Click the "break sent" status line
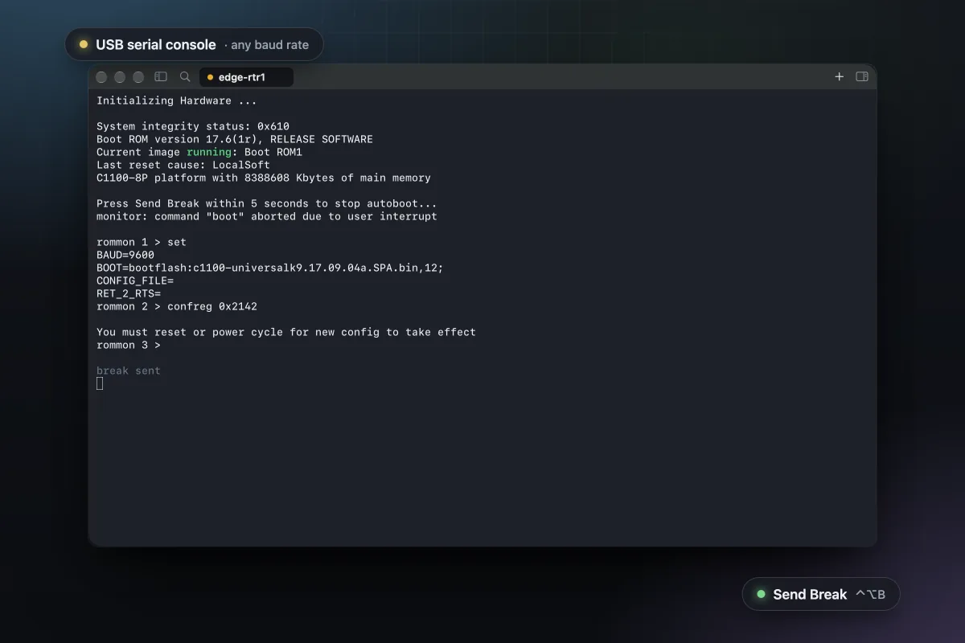Screen dimensions: 965x643 tap(129, 371)
